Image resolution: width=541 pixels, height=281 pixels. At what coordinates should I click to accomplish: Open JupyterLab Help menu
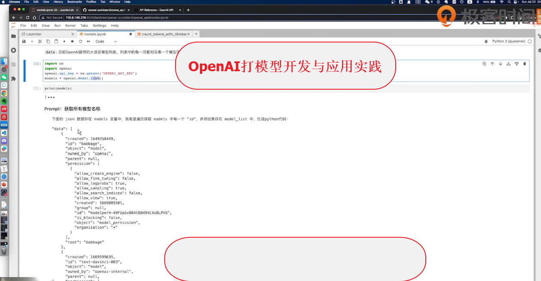(x=115, y=26)
